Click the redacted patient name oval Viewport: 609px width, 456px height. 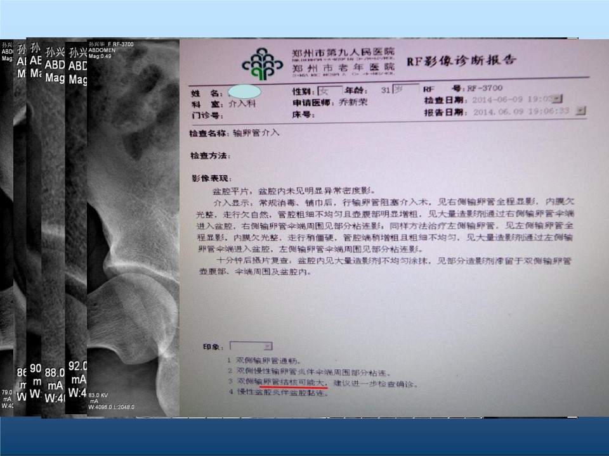[244, 91]
